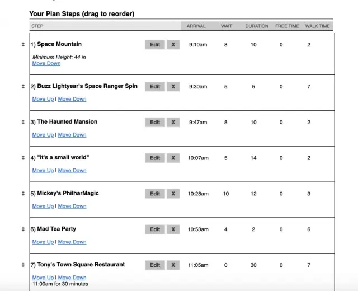Edit the Space Mountain step
This screenshot has width=358, height=291.
tap(155, 45)
